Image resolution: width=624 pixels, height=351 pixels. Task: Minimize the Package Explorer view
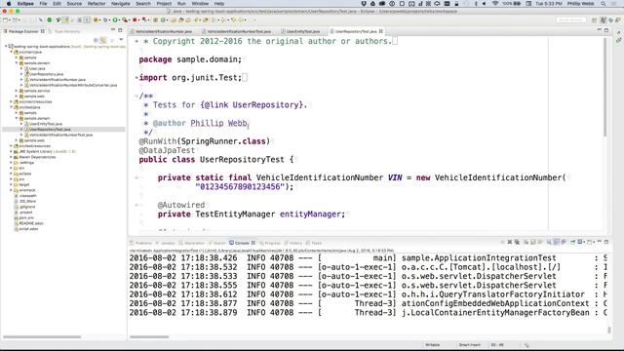pos(113,30)
